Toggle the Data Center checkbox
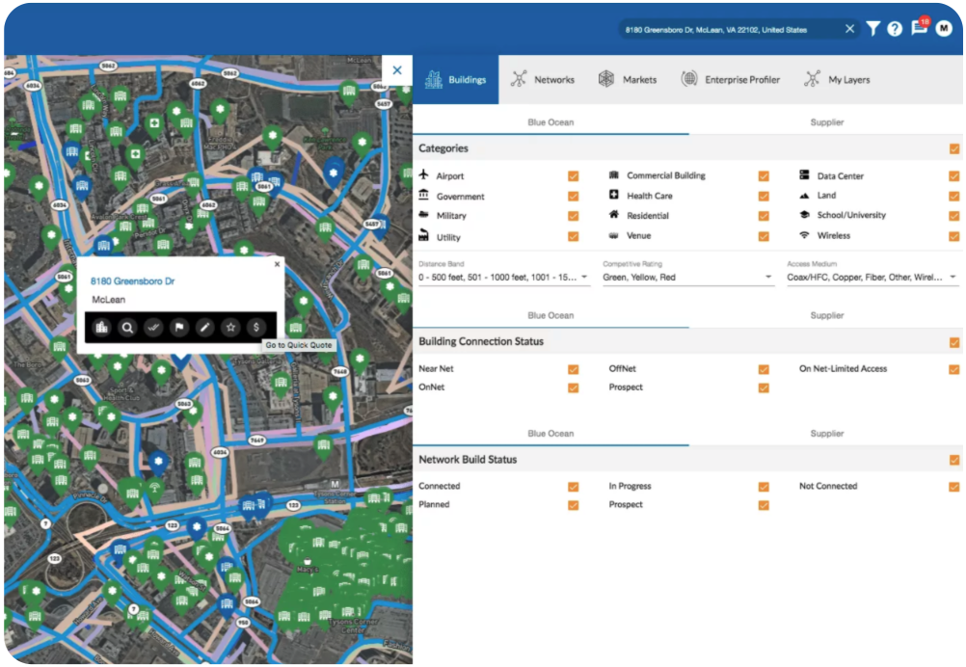 [953, 176]
